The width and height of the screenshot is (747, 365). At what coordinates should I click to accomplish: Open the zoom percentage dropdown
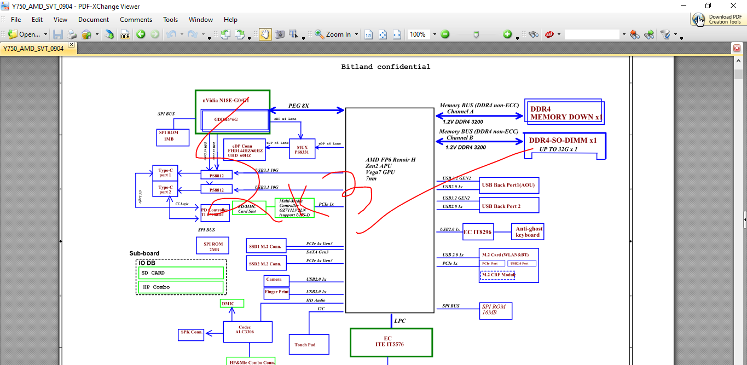coord(435,34)
